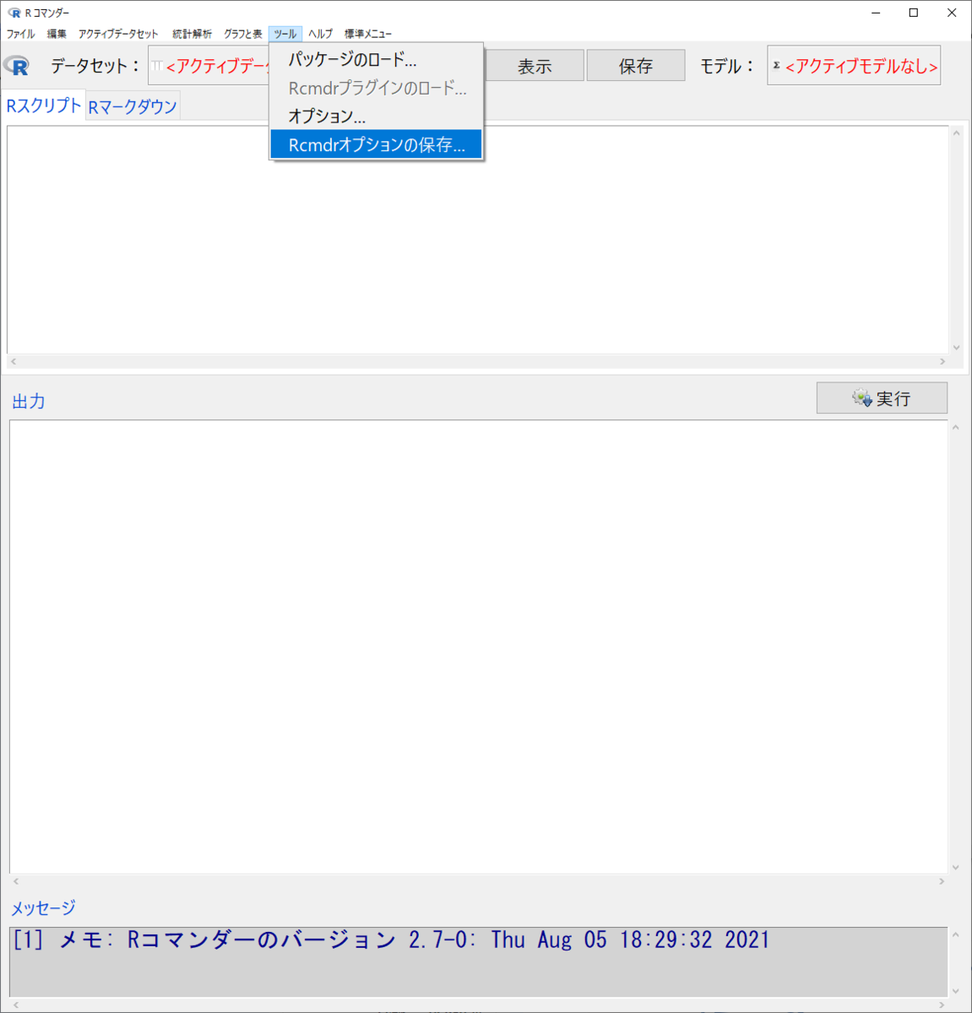Select the Rスクリプト tab
972x1013 pixels.
tap(42, 105)
